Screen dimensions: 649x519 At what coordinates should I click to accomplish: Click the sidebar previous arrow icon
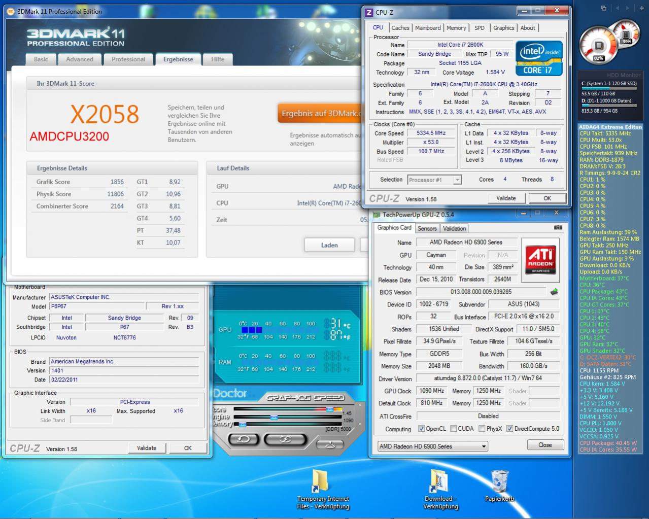618,8
